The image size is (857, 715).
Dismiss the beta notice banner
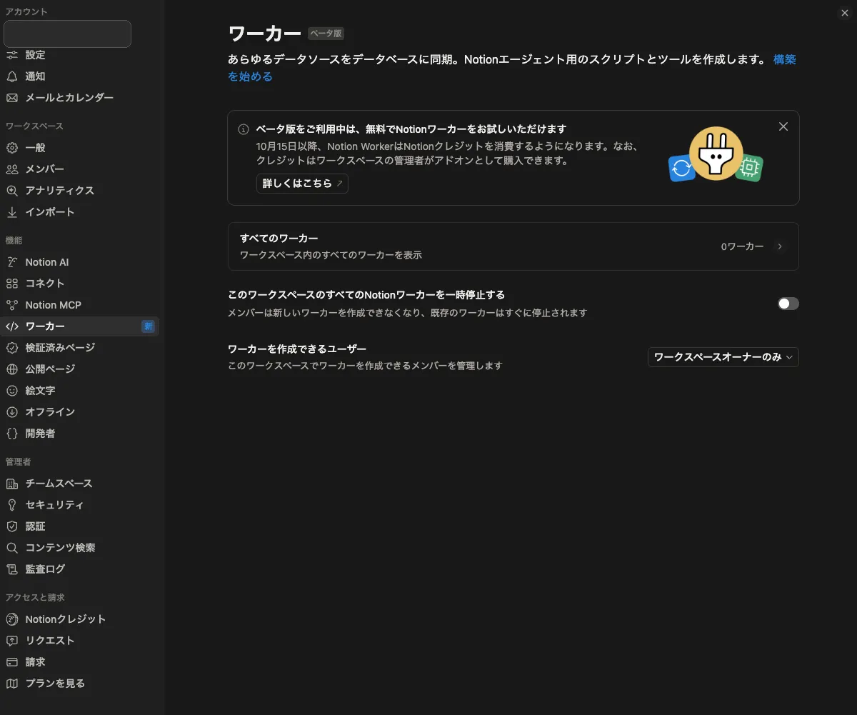(x=783, y=126)
